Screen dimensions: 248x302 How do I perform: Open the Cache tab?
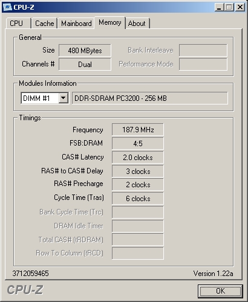click(45, 24)
